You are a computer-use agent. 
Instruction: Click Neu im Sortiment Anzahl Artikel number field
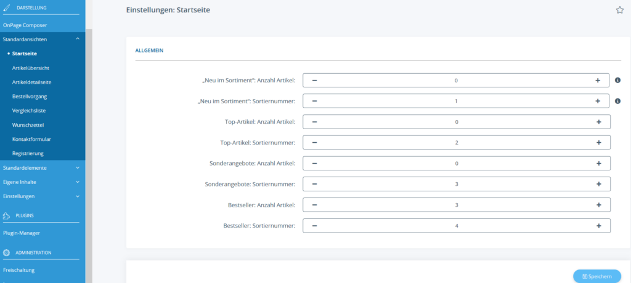(456, 81)
